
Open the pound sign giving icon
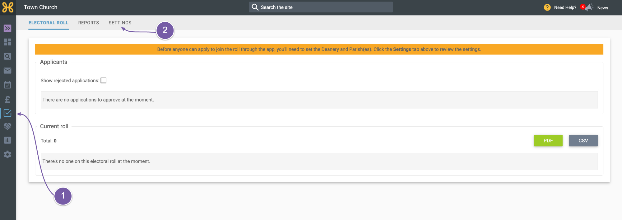pos(7,99)
